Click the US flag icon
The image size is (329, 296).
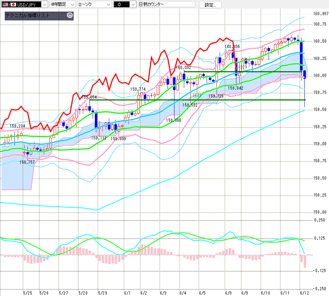(5, 4)
